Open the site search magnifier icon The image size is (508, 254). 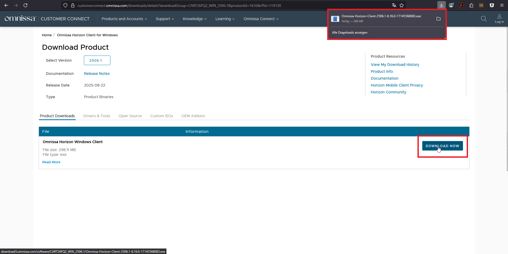click(484, 19)
